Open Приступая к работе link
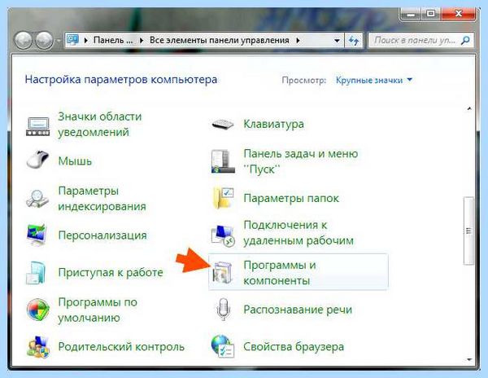 (111, 272)
